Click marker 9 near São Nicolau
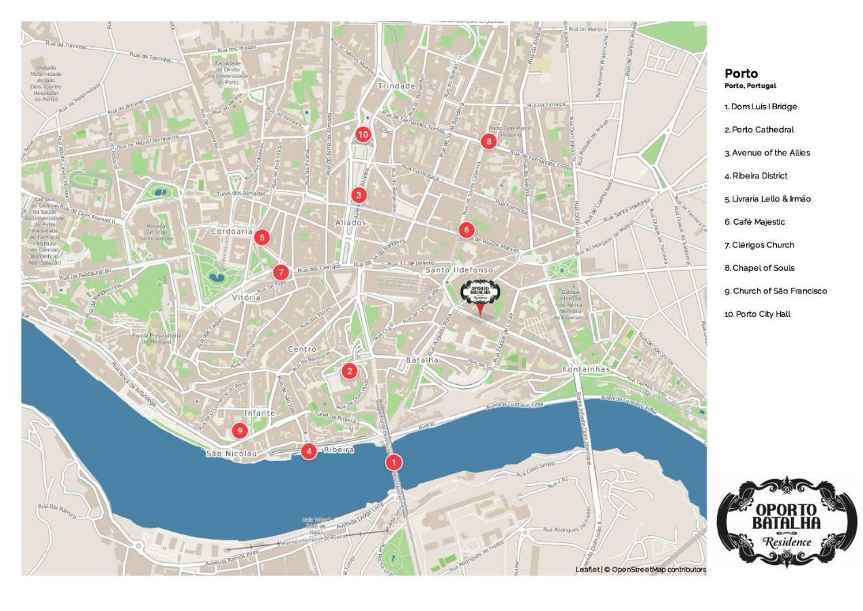The image size is (863, 611). click(239, 431)
